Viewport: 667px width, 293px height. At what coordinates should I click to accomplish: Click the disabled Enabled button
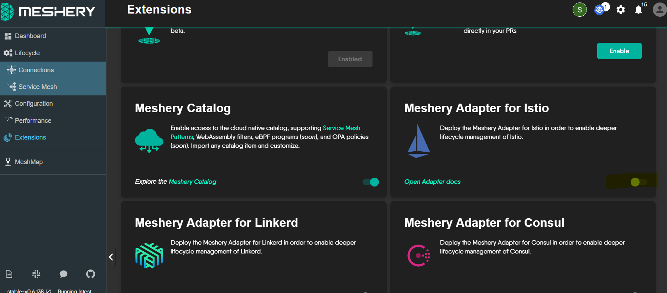point(350,59)
